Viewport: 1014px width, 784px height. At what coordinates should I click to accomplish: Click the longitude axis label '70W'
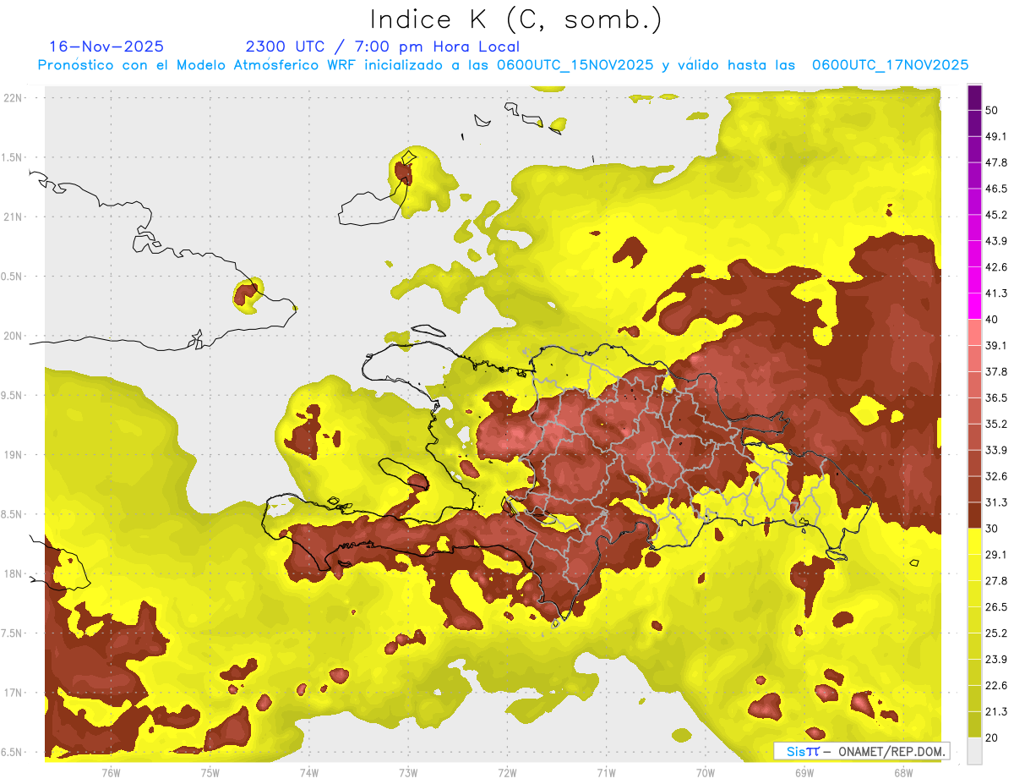(x=705, y=772)
